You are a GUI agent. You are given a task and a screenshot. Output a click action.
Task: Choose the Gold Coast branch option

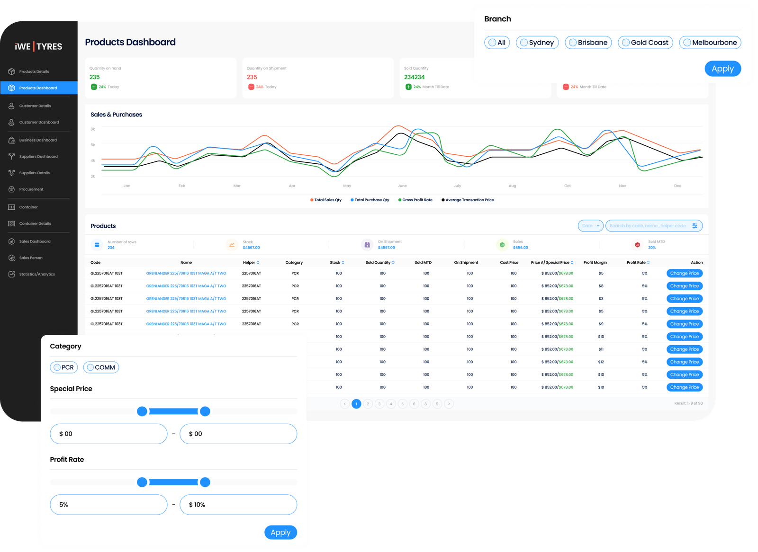coord(626,43)
